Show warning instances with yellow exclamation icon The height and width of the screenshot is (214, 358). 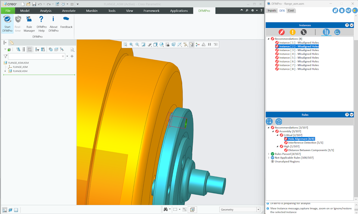click(x=292, y=32)
